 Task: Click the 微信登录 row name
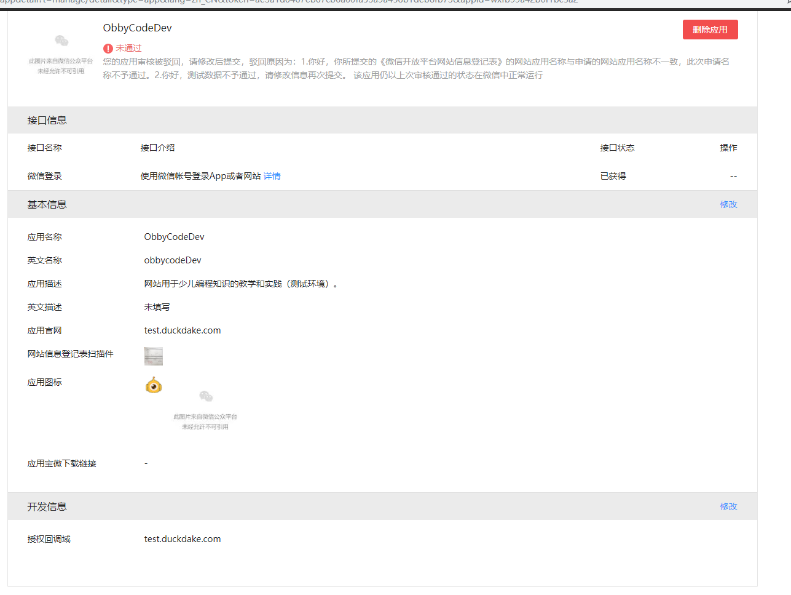pos(44,176)
